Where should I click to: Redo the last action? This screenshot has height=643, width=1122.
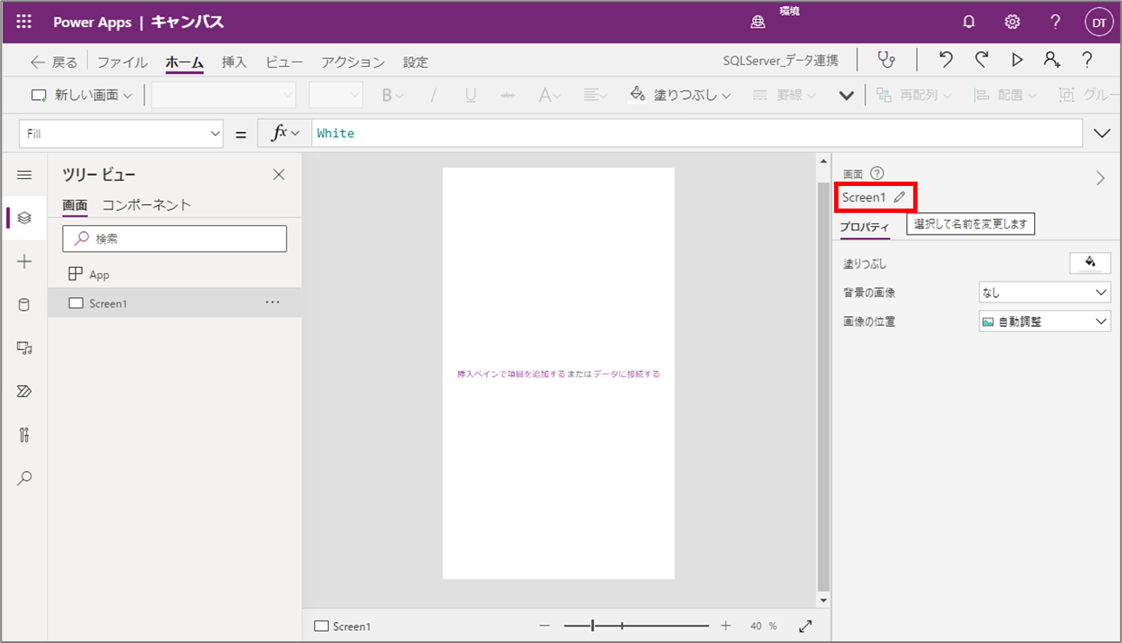click(982, 60)
